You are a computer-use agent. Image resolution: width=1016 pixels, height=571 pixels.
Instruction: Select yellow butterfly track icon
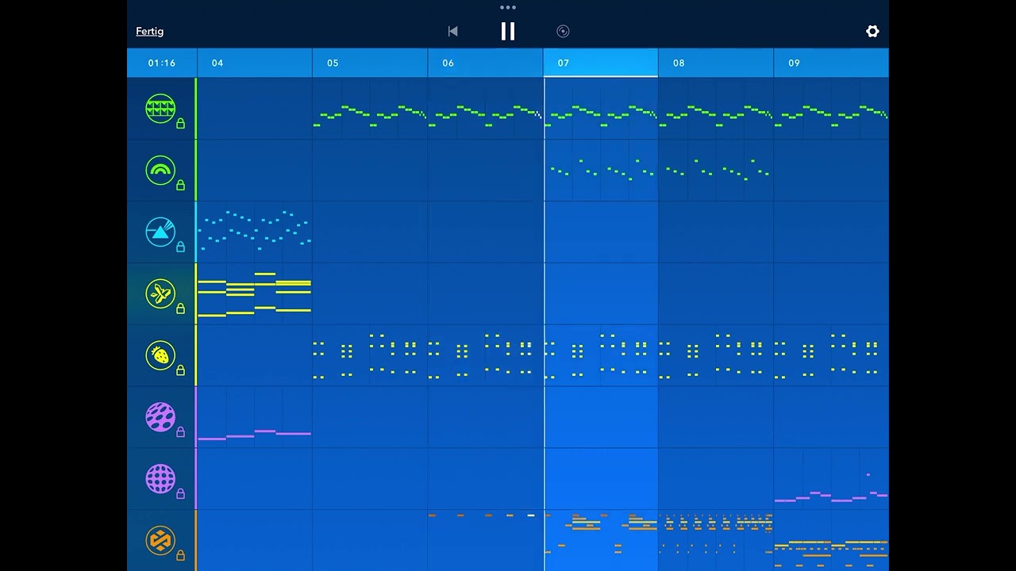pos(160,294)
